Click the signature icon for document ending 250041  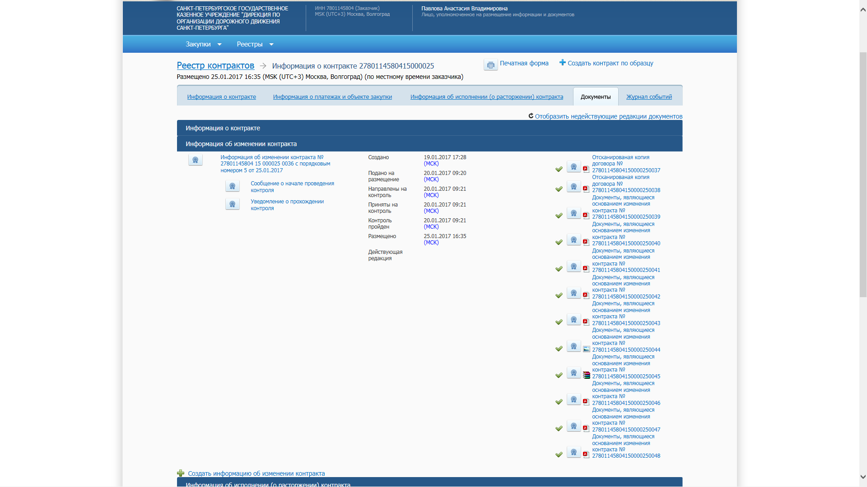pos(574,266)
